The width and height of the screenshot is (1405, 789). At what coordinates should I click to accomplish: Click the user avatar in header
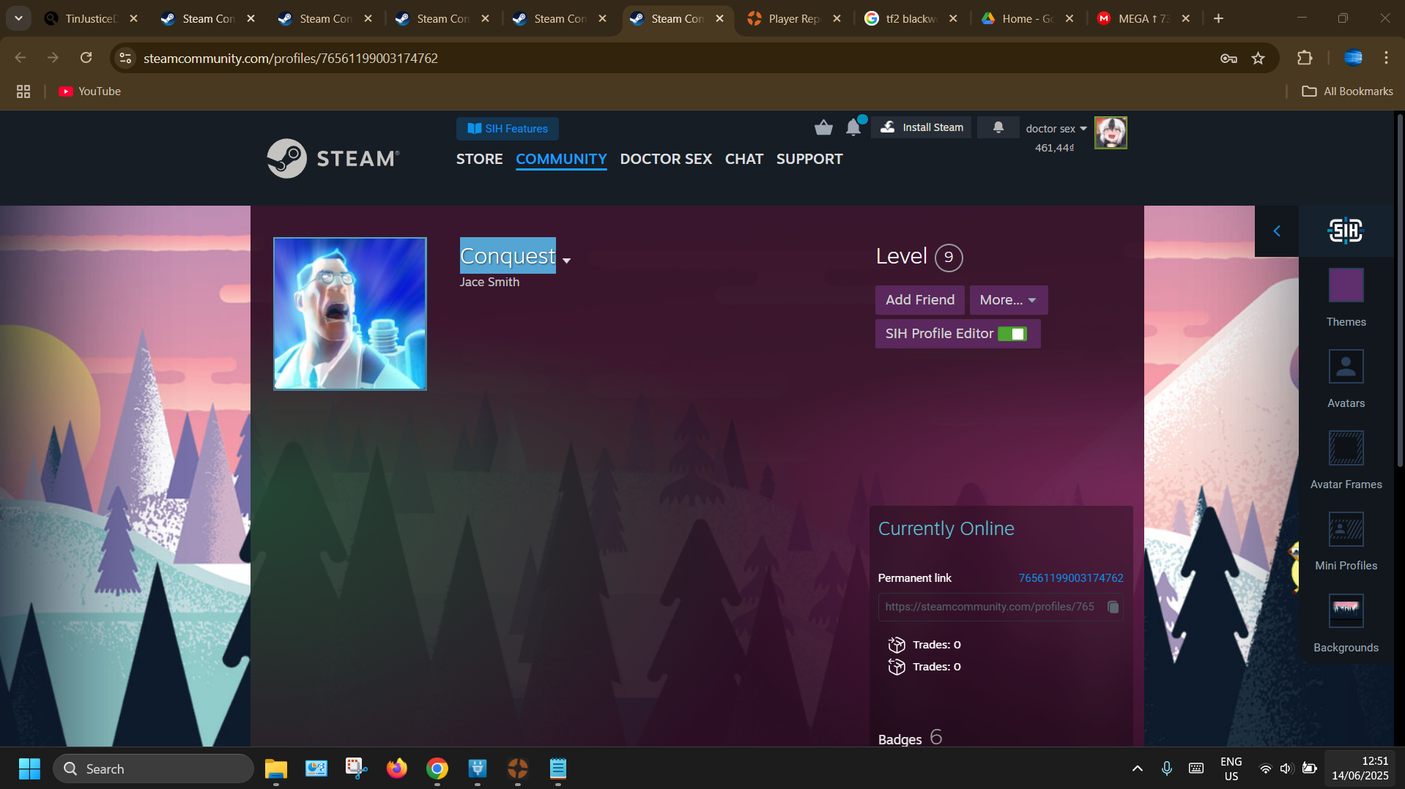pos(1111,132)
